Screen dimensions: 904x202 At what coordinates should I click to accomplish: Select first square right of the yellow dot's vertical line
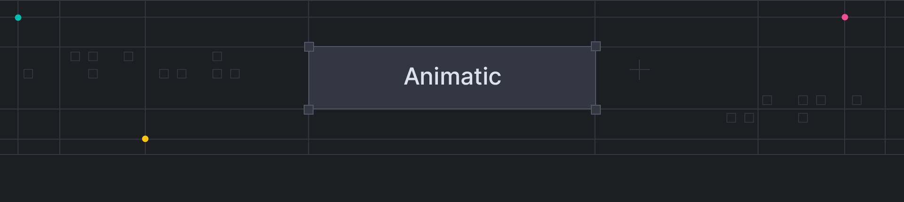pos(164,74)
